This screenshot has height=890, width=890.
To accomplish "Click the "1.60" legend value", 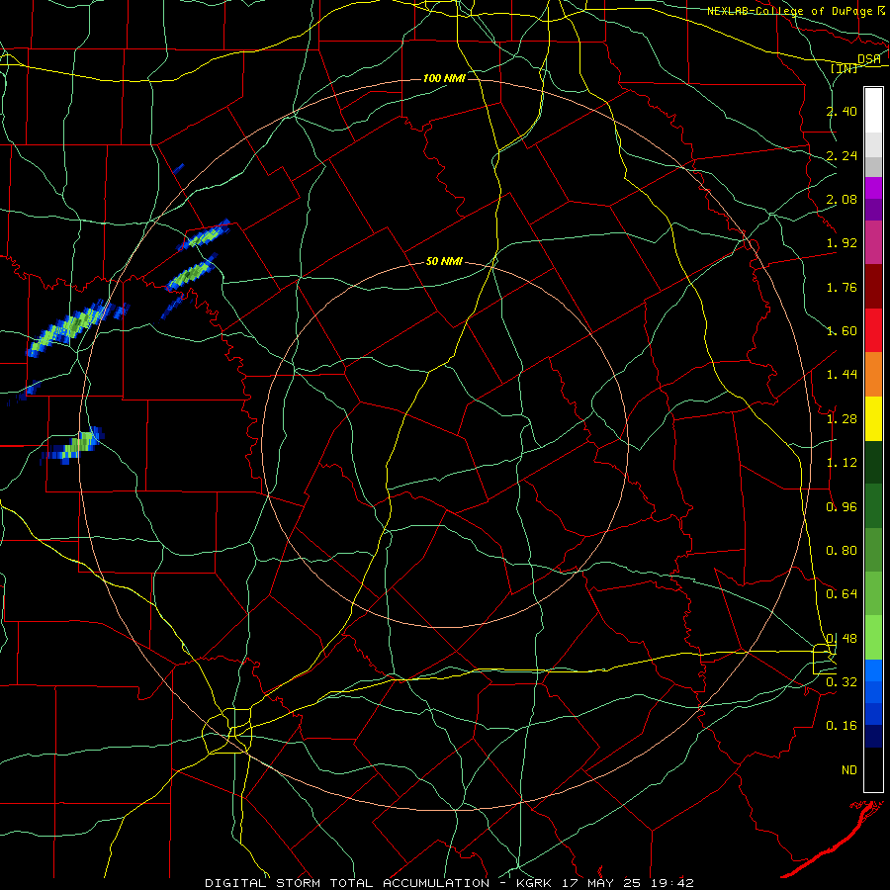I will tap(842, 331).
